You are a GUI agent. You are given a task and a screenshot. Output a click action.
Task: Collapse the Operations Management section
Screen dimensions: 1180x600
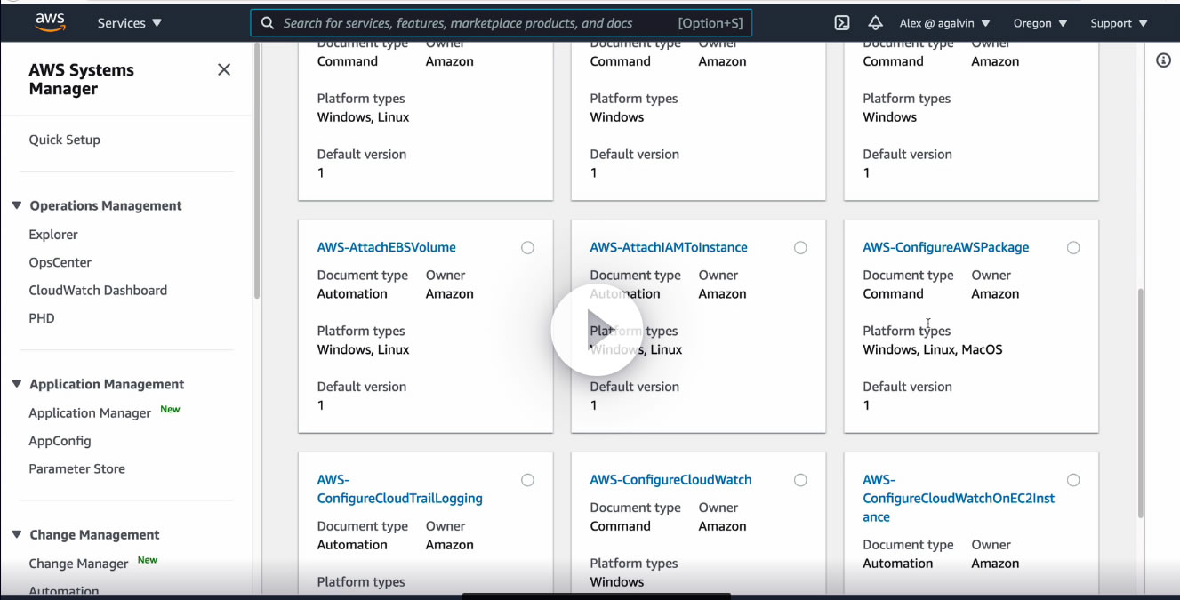point(17,205)
